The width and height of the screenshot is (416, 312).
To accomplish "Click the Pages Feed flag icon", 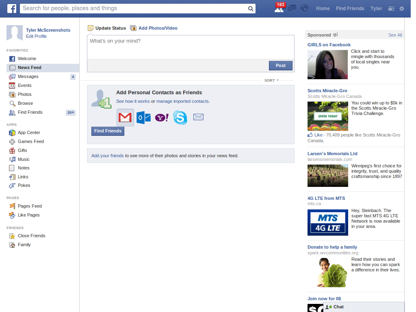I will [x=12, y=206].
